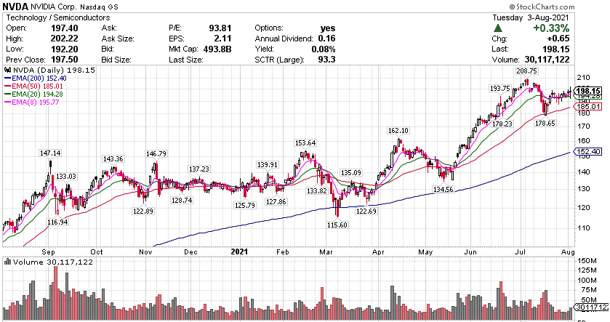
Task: Click the 178.65 July low label
Action: (545, 124)
